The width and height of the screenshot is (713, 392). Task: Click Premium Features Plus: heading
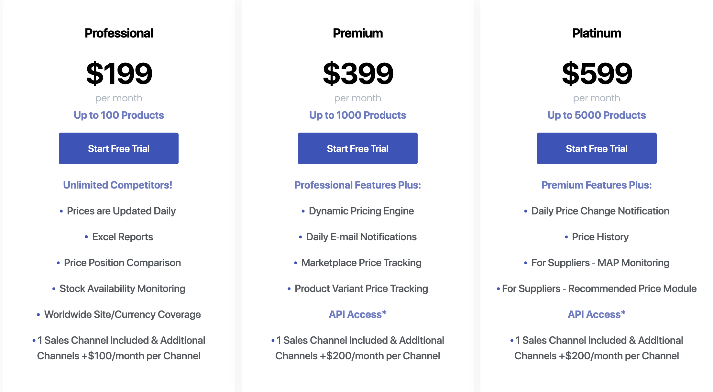coord(597,185)
